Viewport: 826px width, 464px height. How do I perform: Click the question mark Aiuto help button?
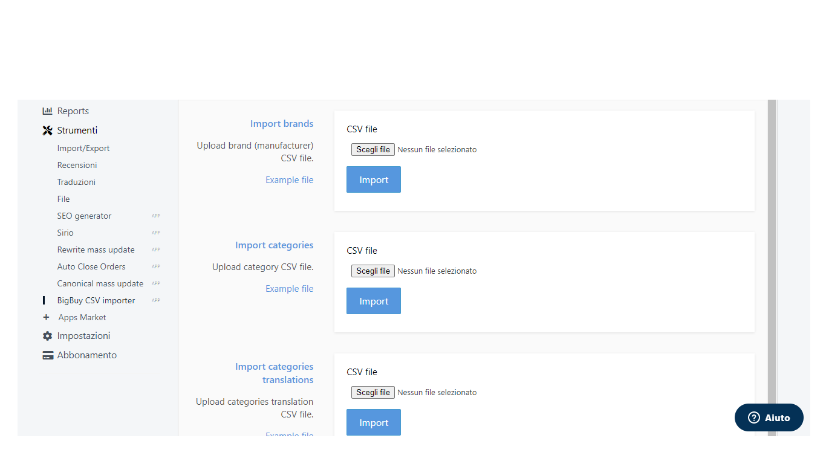[x=769, y=417]
